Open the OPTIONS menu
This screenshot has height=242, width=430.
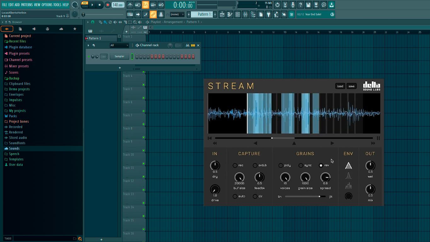[x=47, y=5]
